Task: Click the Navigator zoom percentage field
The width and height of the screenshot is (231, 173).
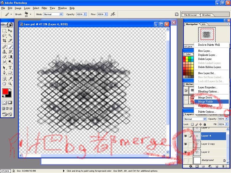Action: point(189,47)
